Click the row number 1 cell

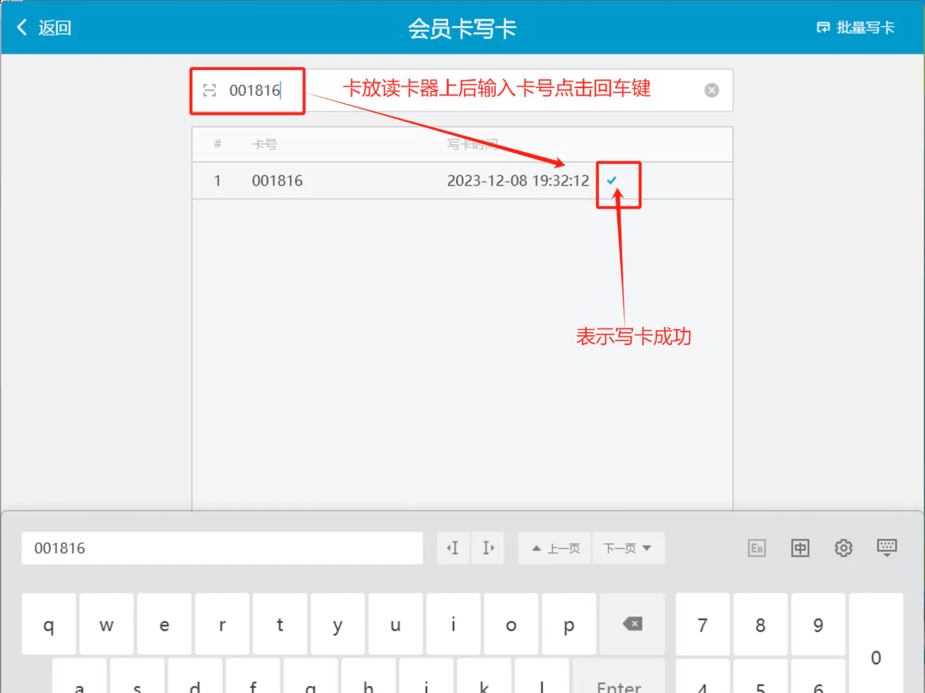[x=217, y=180]
